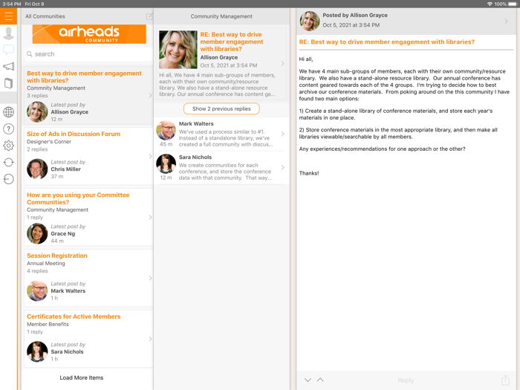Expand chevron on Certificates for Active Members row
The height and width of the screenshot is (390, 520).
[150, 339]
